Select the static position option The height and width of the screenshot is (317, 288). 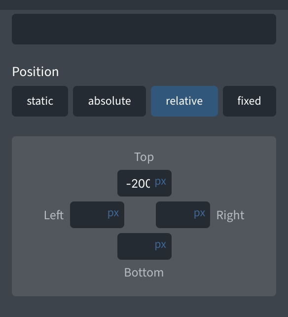point(40,101)
